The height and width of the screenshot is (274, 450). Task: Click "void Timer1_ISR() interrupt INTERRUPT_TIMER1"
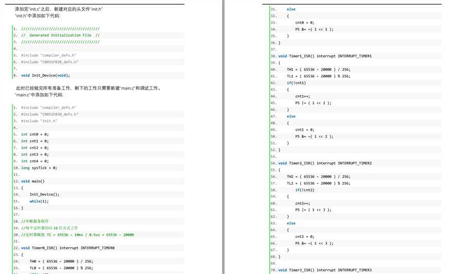click(325, 56)
